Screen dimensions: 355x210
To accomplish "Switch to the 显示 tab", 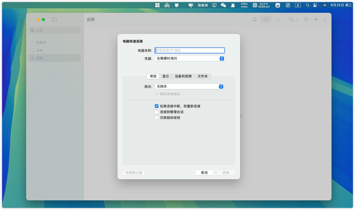I will click(x=165, y=76).
